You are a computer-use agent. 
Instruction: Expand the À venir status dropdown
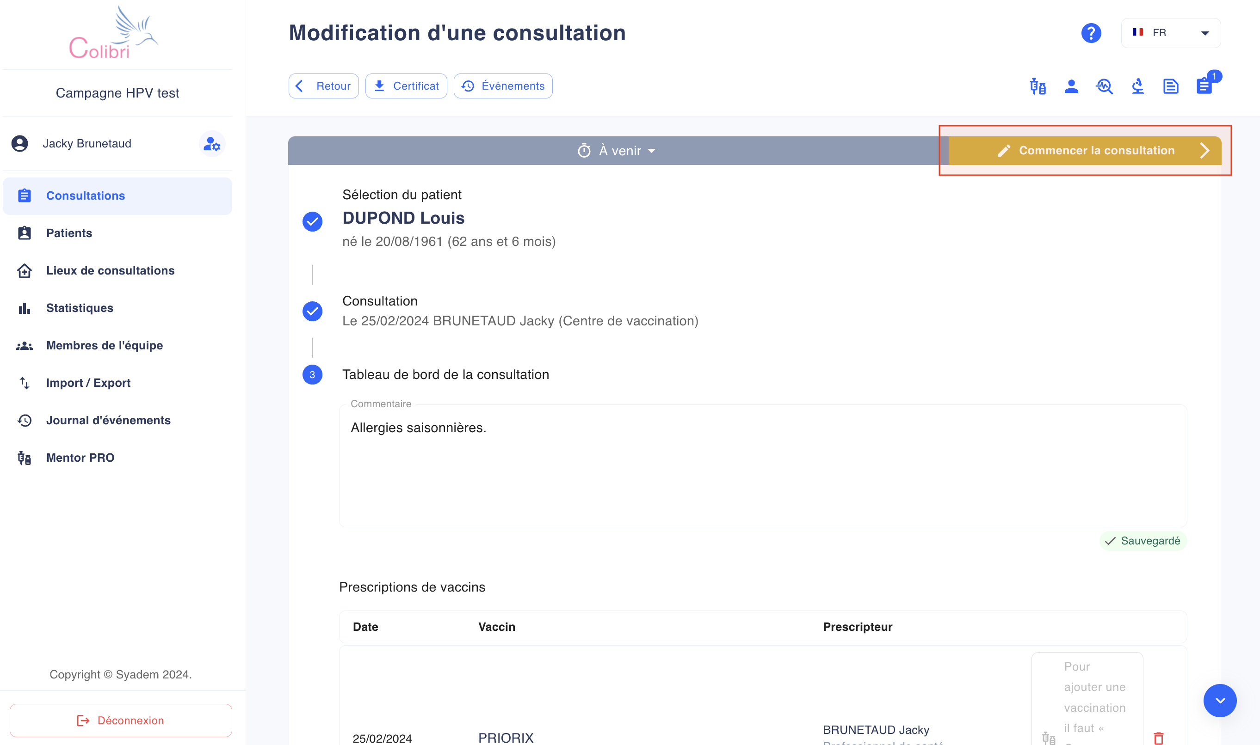pyautogui.click(x=618, y=151)
